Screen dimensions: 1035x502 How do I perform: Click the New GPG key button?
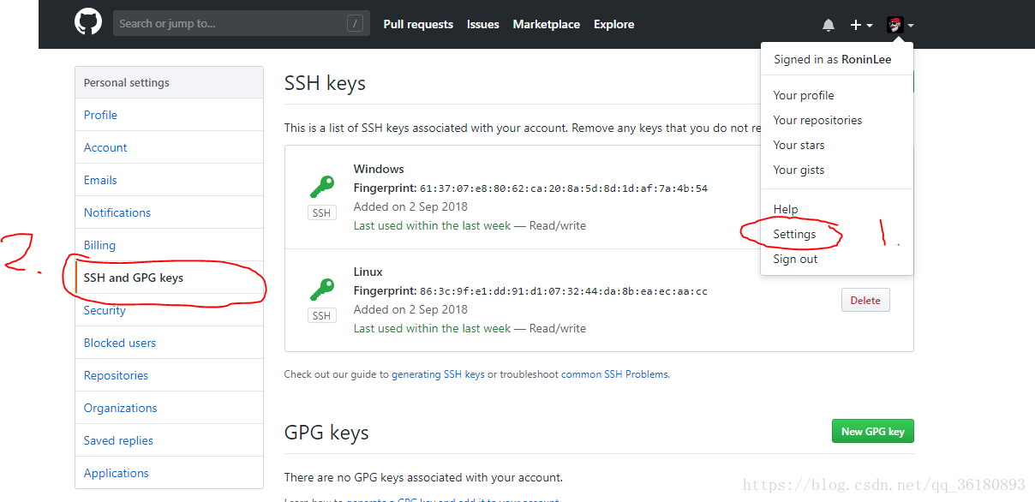[x=872, y=431]
